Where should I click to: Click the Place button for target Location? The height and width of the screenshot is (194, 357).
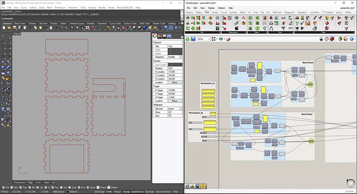click(175, 101)
